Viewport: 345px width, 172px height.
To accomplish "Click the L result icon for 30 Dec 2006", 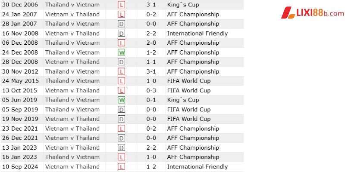I will (x=121, y=5).
